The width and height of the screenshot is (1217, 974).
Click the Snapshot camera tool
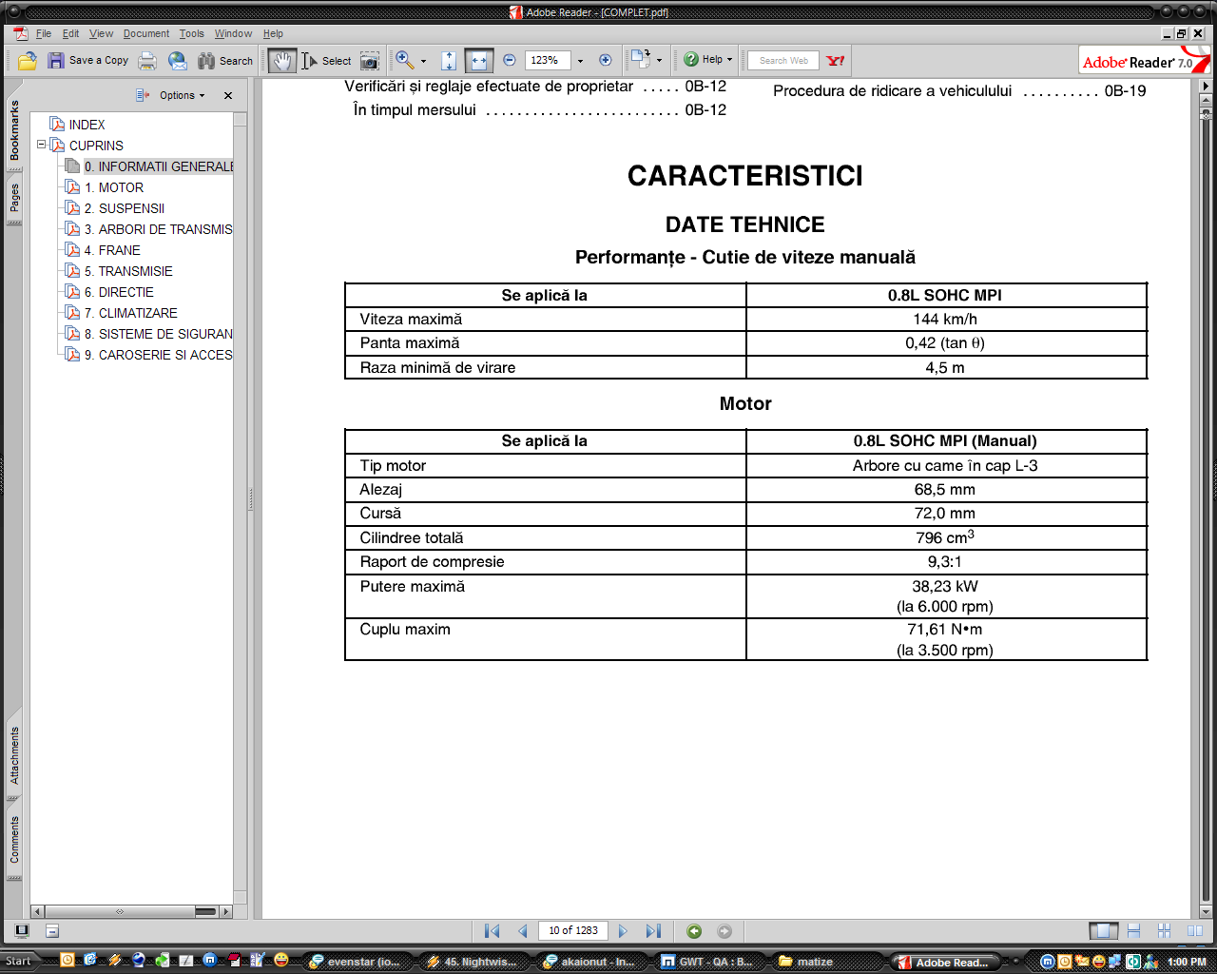pos(370,61)
